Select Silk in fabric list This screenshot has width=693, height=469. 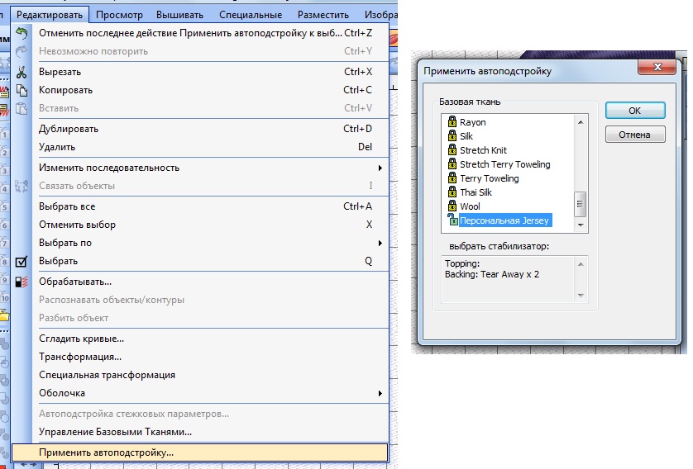point(466,136)
